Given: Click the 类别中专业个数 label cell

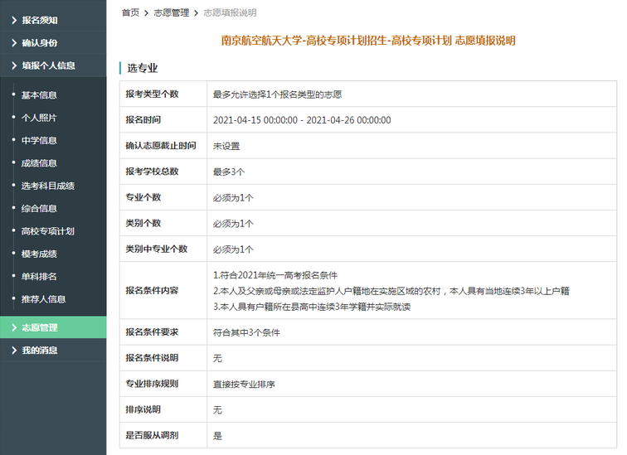Looking at the screenshot, I should [x=163, y=249].
